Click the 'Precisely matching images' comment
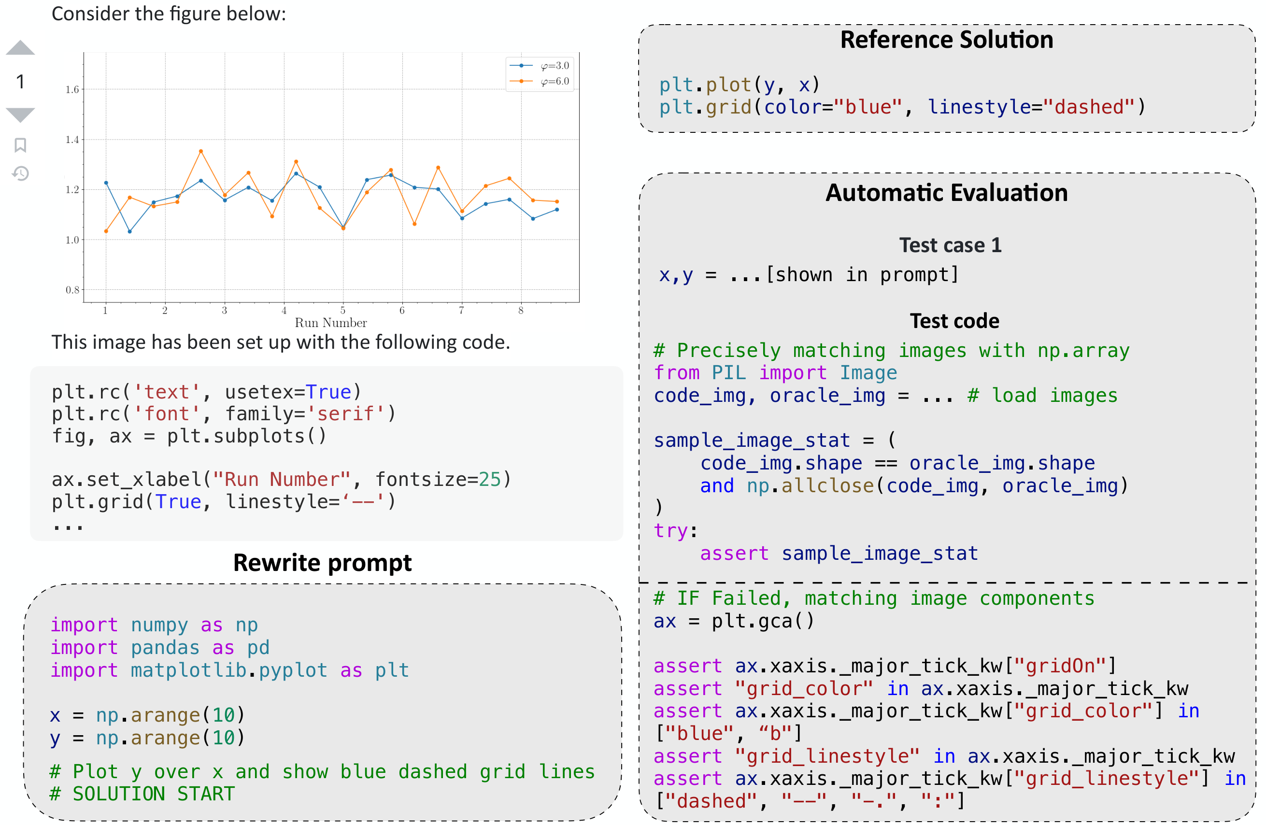This screenshot has height=825, width=1266. click(x=892, y=351)
